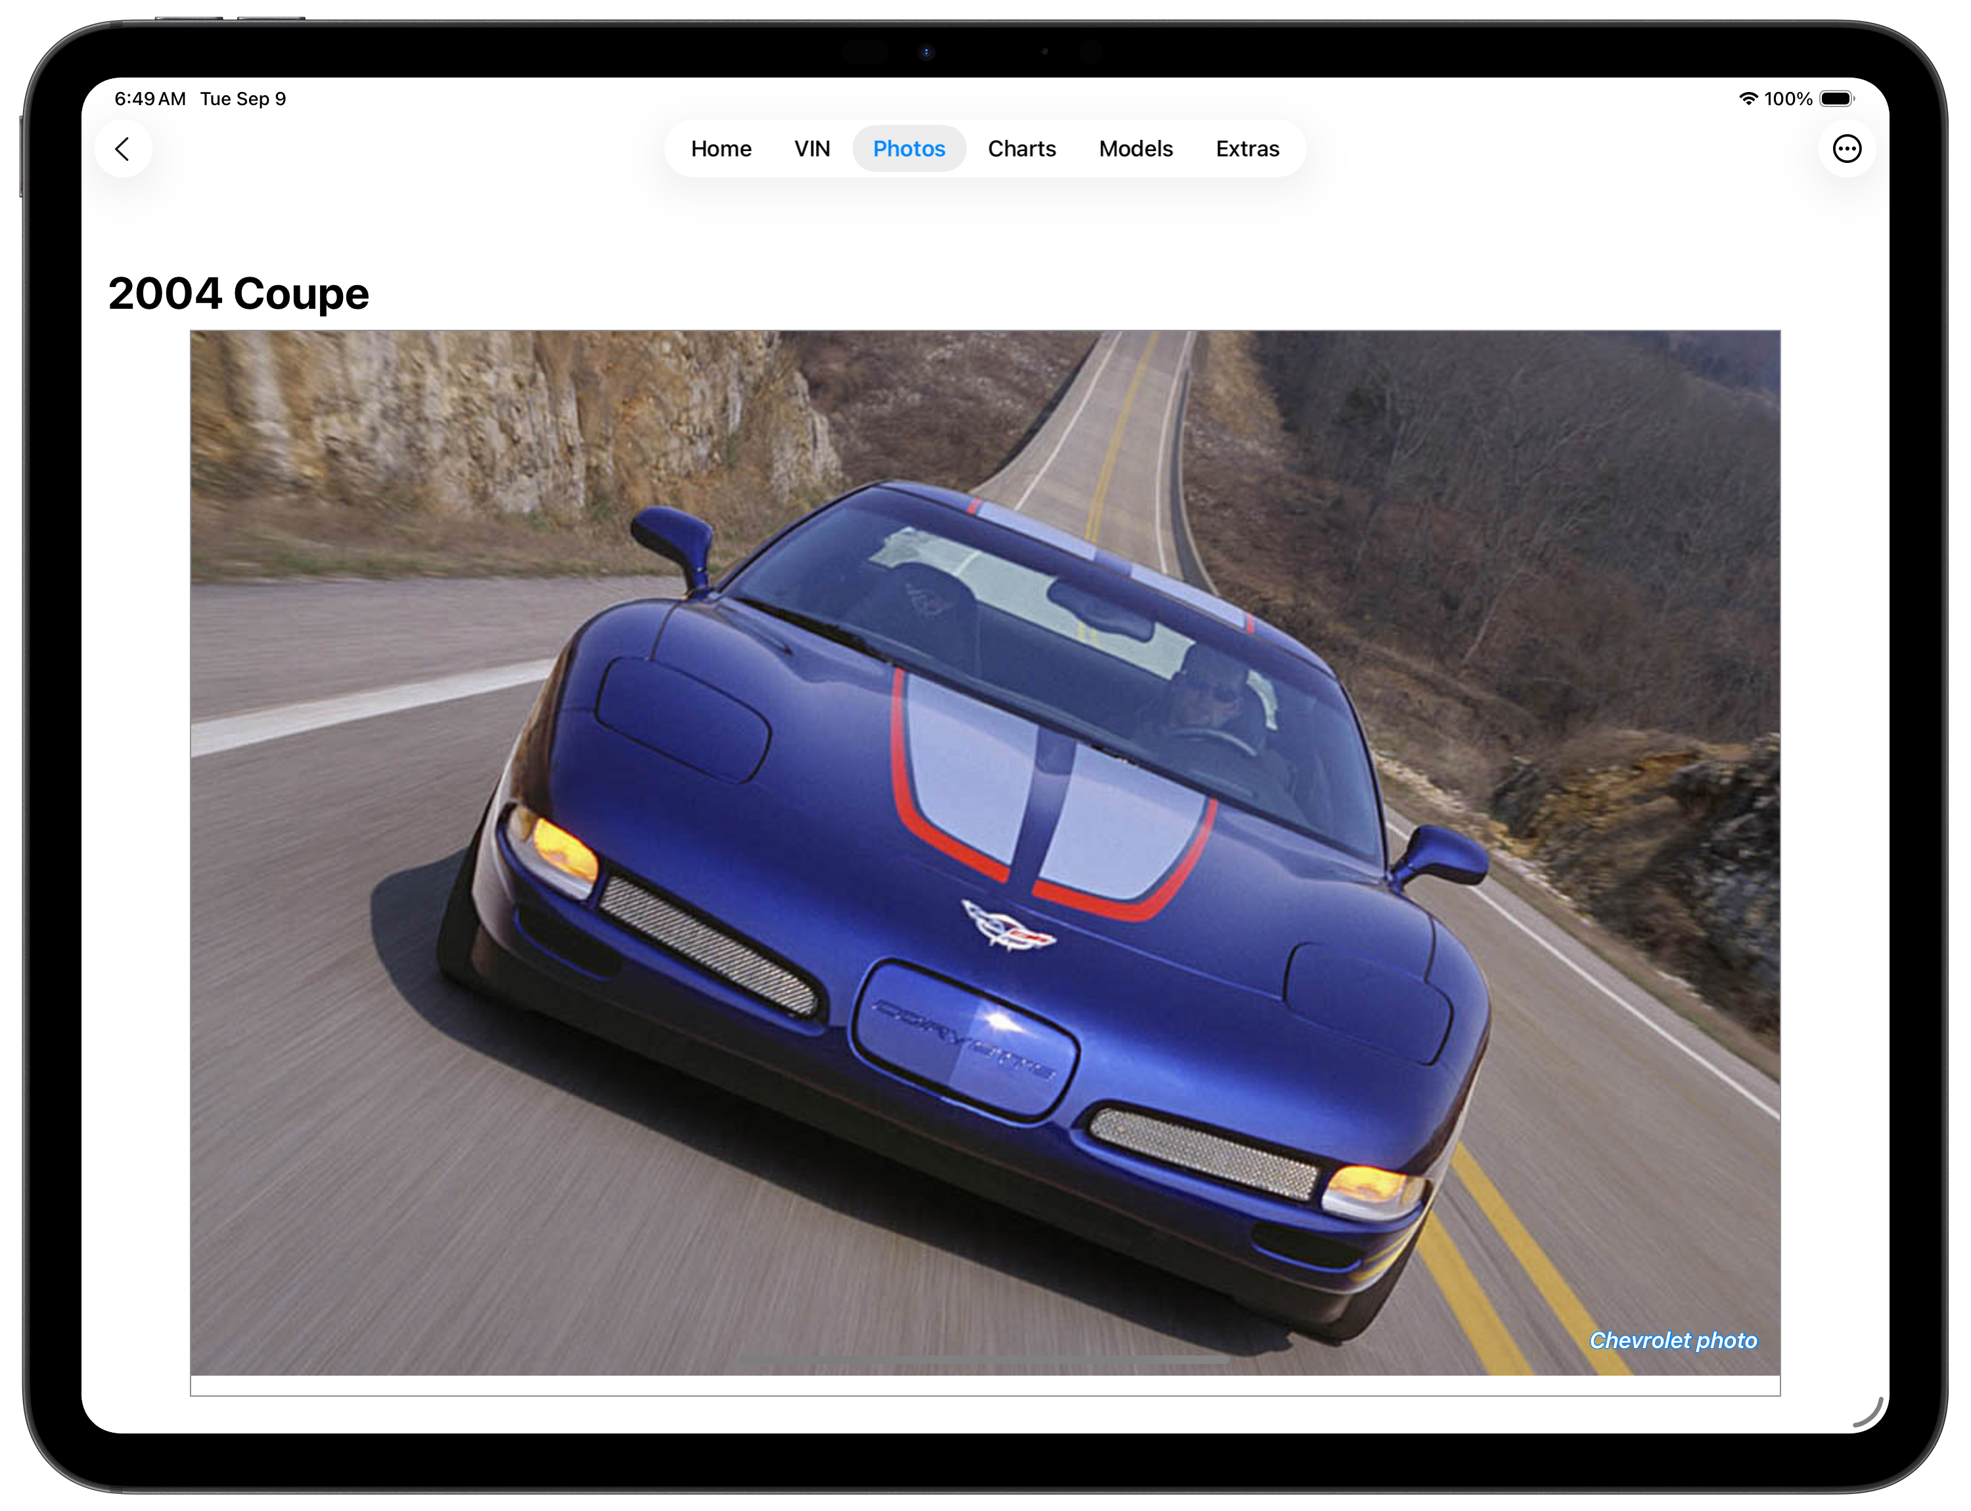
Task: Tap the 6:49 AM clock
Action: pyautogui.click(x=149, y=99)
